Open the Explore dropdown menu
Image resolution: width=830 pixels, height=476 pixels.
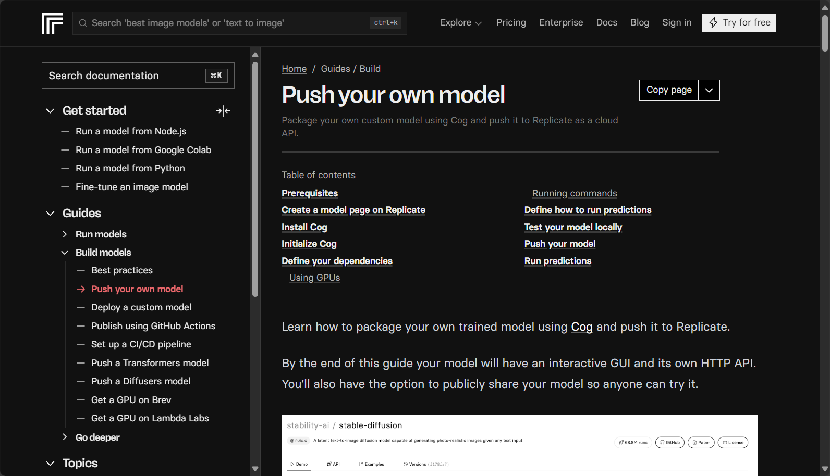[461, 22]
